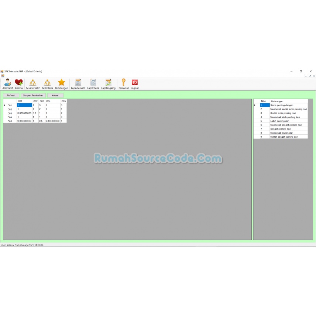Launch the Perhitungan star icon
The height and width of the screenshot is (316, 316).
click(62, 84)
